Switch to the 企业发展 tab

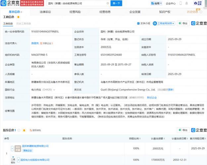[135, 12]
